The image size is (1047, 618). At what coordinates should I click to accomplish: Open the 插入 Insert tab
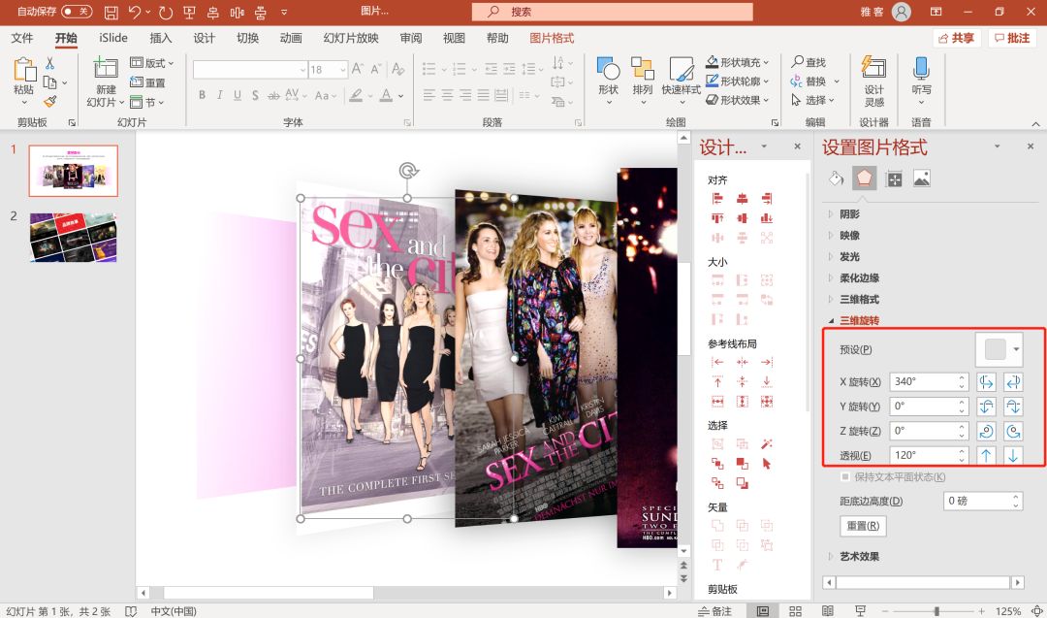pyautogui.click(x=160, y=38)
